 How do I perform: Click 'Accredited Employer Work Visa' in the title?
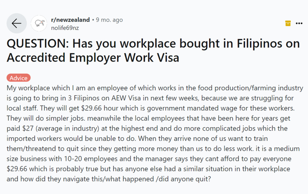[x=94, y=59]
